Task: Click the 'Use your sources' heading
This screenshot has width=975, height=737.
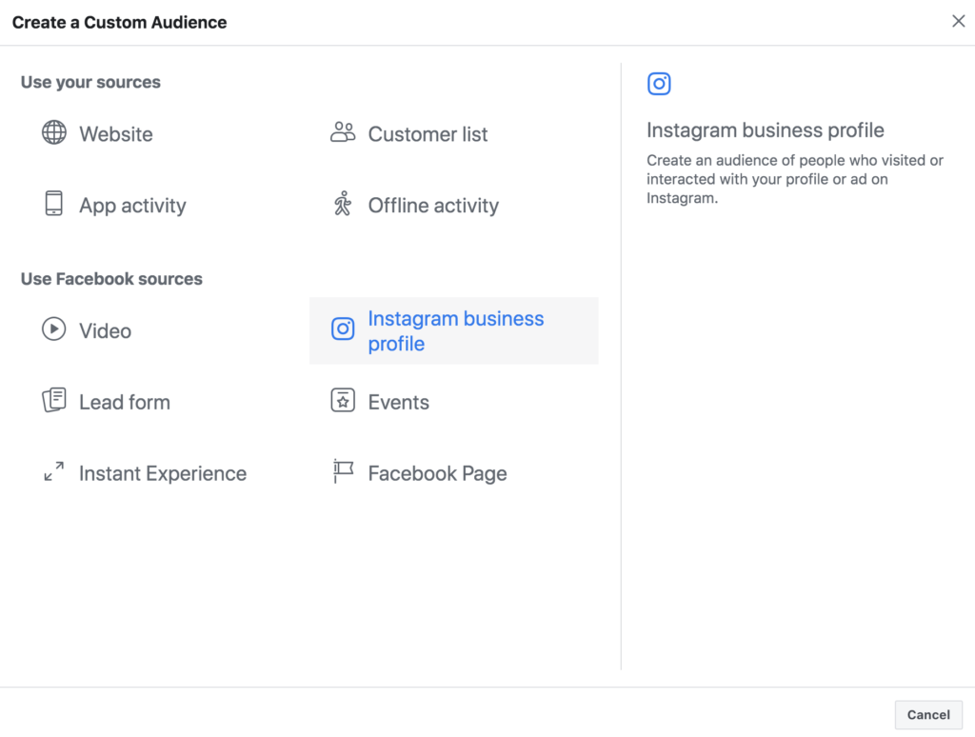Action: (90, 82)
